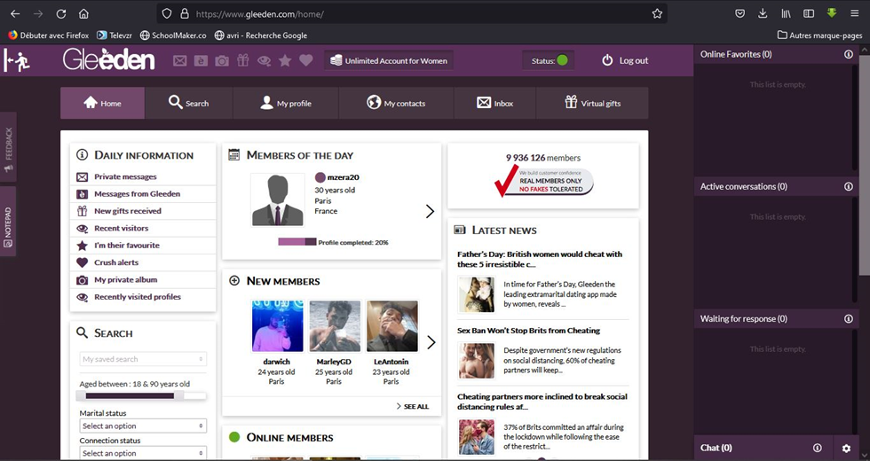This screenshot has height=461, width=870.
Task: Open Sex Ban Won't Stop Brits headline
Action: point(528,330)
